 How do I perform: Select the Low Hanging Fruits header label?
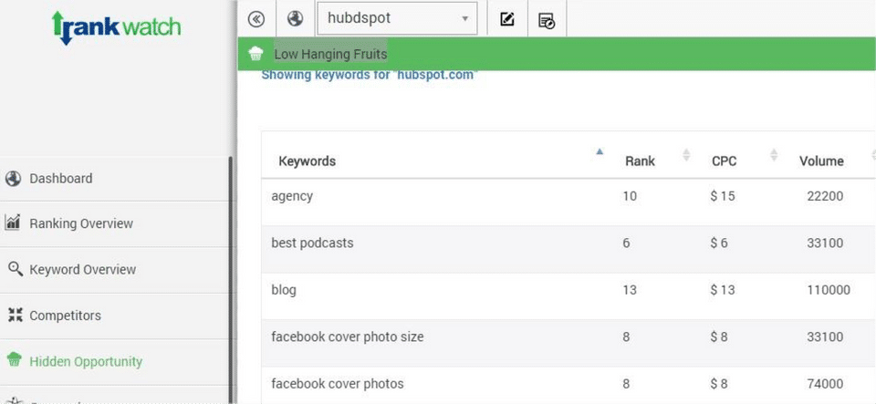[x=330, y=54]
